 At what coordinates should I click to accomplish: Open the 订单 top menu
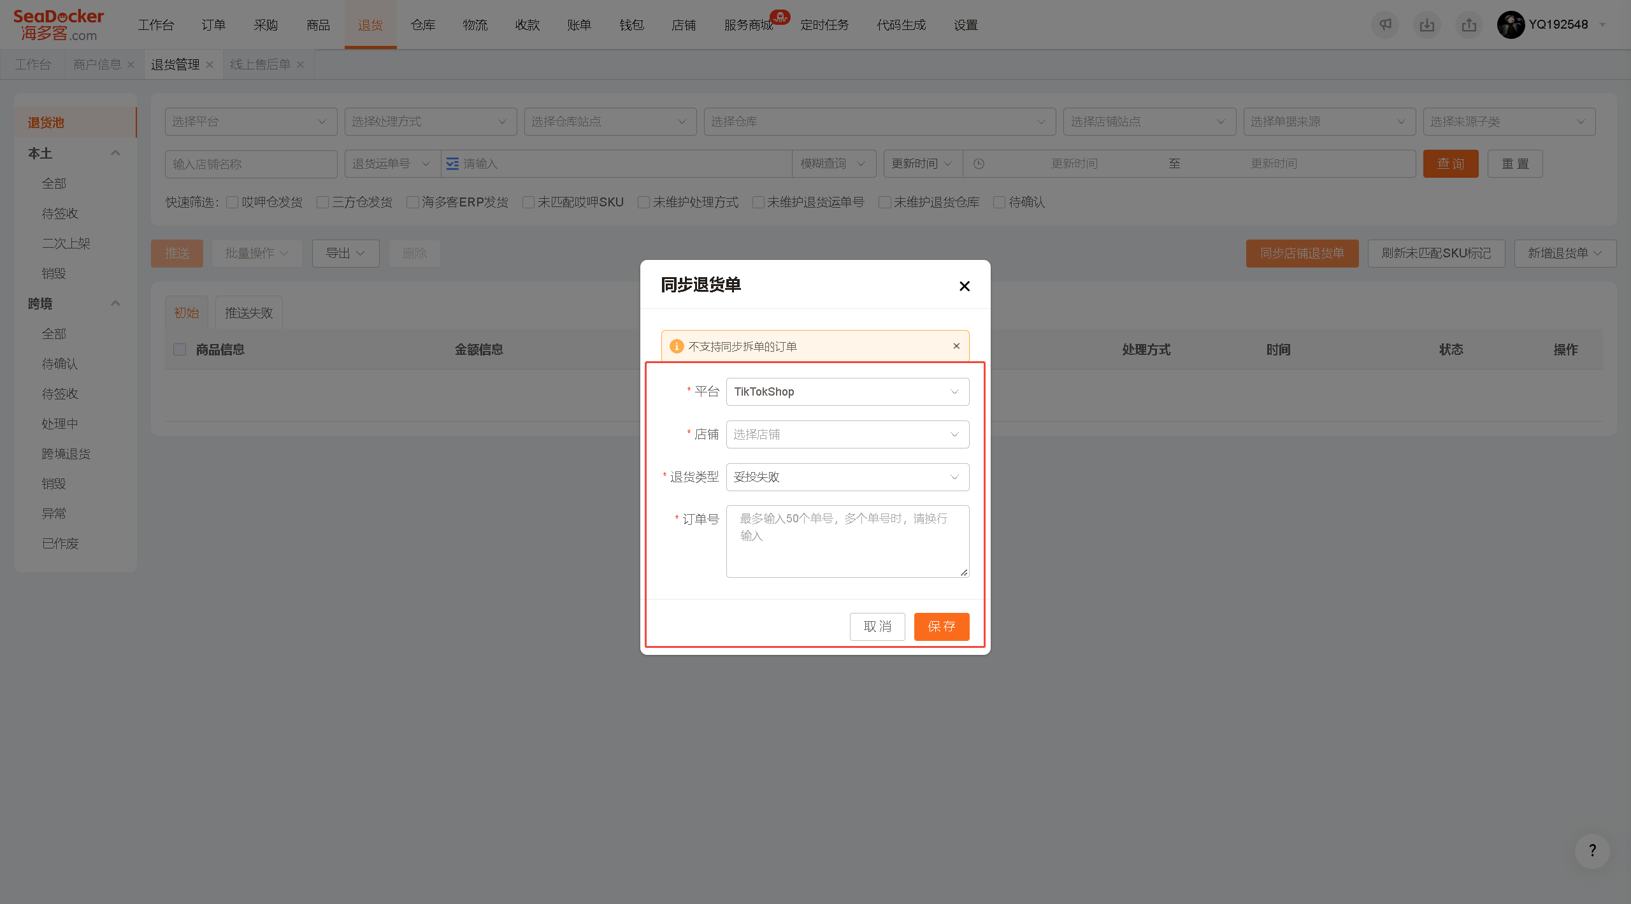tap(213, 25)
